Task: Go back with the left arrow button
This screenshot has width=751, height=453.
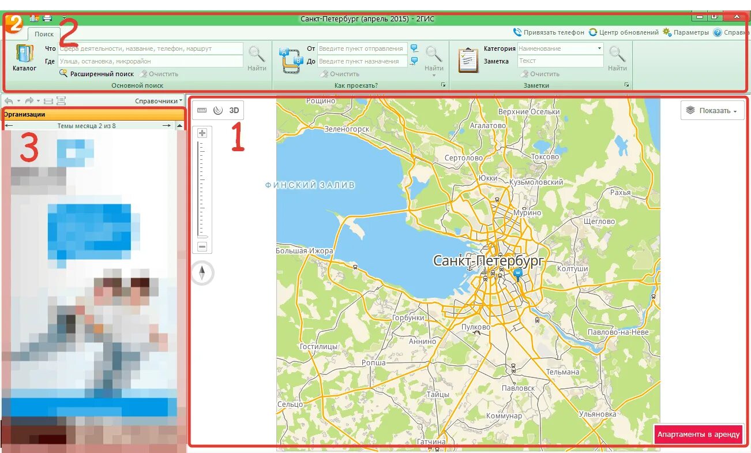Action: pyautogui.click(x=9, y=100)
